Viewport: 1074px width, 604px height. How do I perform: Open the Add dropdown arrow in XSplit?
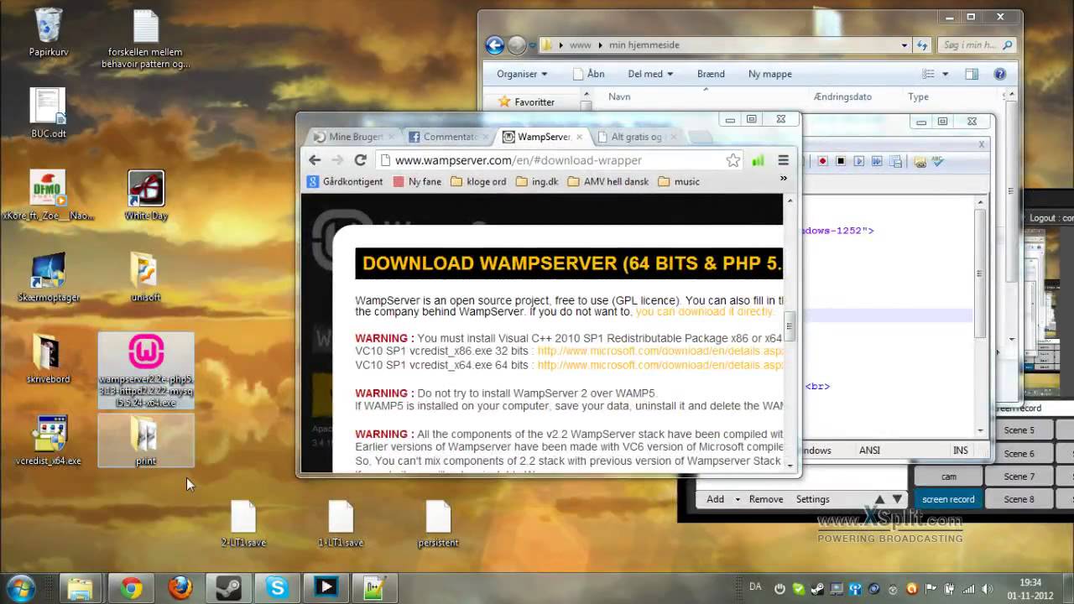pyautogui.click(x=738, y=499)
